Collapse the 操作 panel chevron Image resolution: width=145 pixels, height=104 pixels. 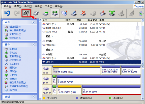[33, 44]
